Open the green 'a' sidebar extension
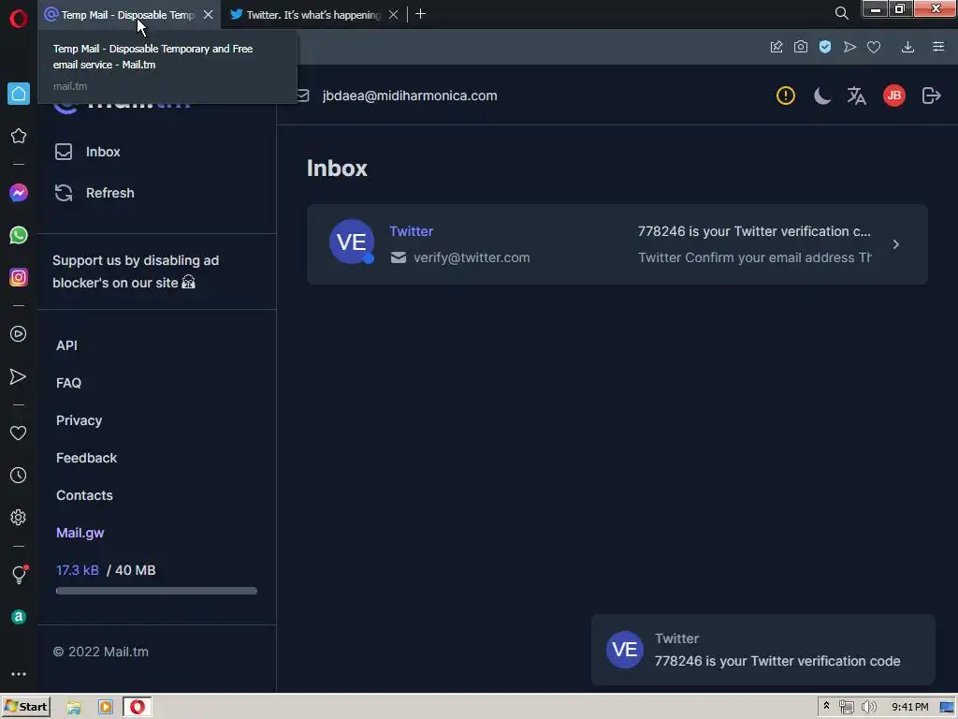Image resolution: width=958 pixels, height=719 pixels. click(x=19, y=617)
